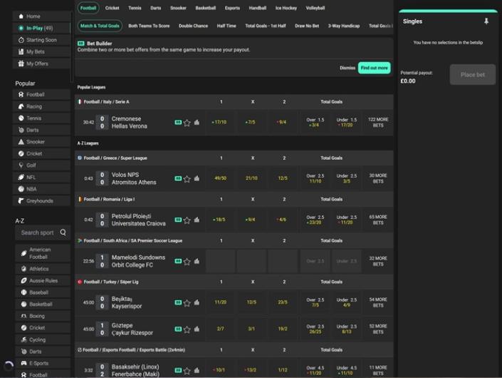Favourite the Cremonese vs Hellas Verona match
This screenshot has width=502, height=378.
point(187,123)
